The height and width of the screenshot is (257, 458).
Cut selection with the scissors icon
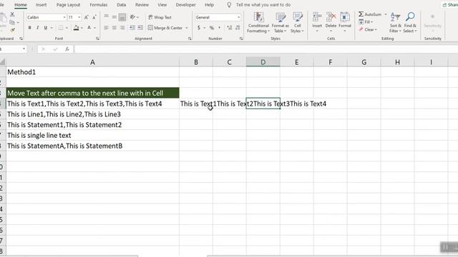tap(12, 14)
